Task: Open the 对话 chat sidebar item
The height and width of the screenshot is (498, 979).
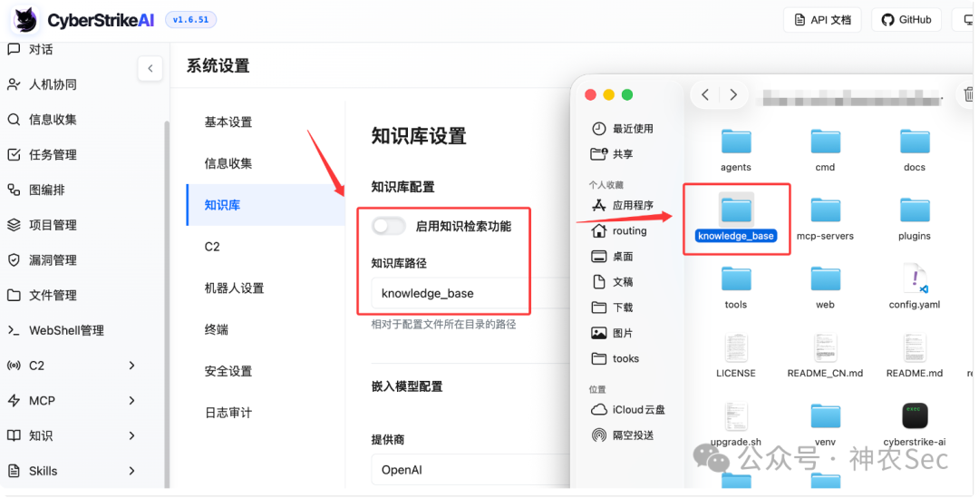Action: coord(30,49)
